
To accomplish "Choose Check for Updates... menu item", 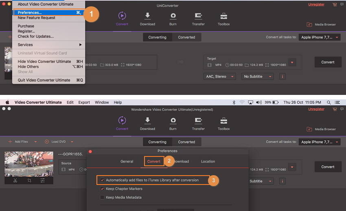I will click(48, 36).
